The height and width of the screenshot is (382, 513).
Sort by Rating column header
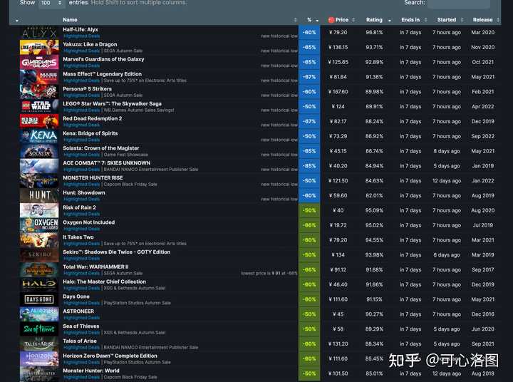click(x=374, y=20)
